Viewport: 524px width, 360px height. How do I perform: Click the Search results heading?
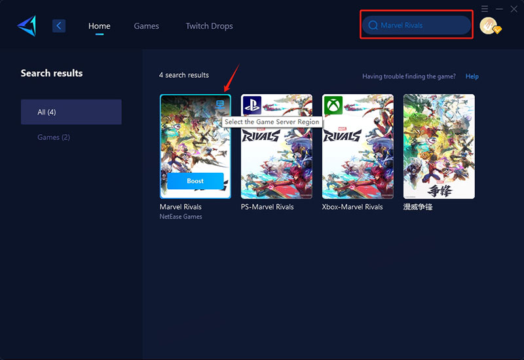[x=52, y=73]
